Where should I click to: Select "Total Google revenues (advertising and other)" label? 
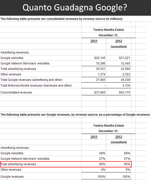(32, 80)
